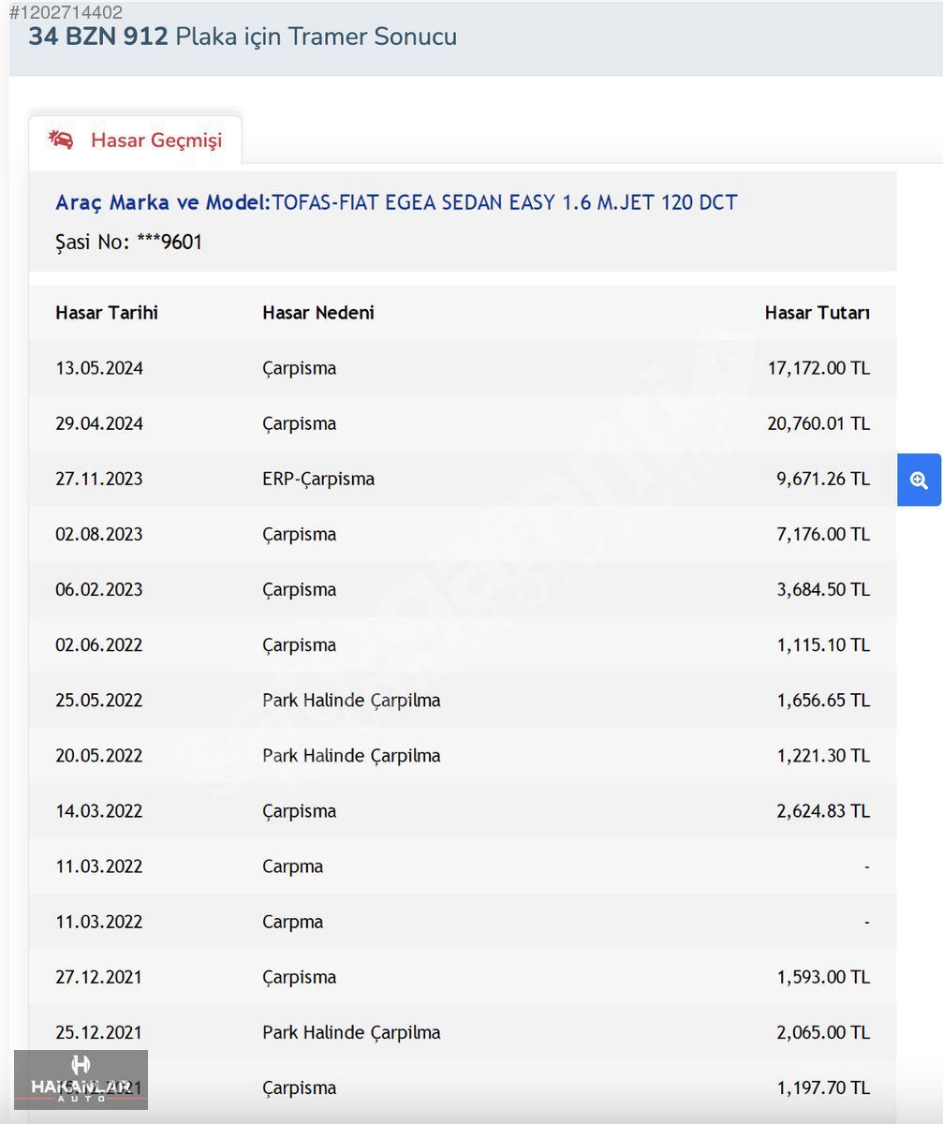Image resolution: width=943 pixels, height=1124 pixels.
Task: Select the date 14.03.2022
Action: click(x=99, y=810)
